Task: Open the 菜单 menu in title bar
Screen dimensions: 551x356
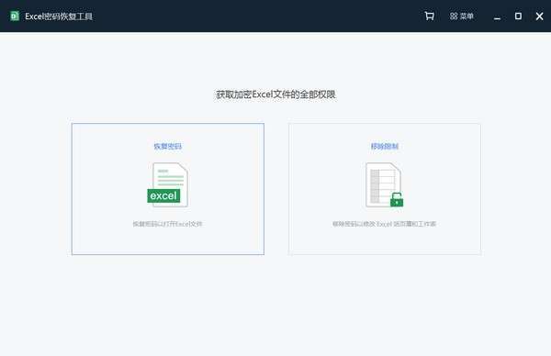Action: 462,17
